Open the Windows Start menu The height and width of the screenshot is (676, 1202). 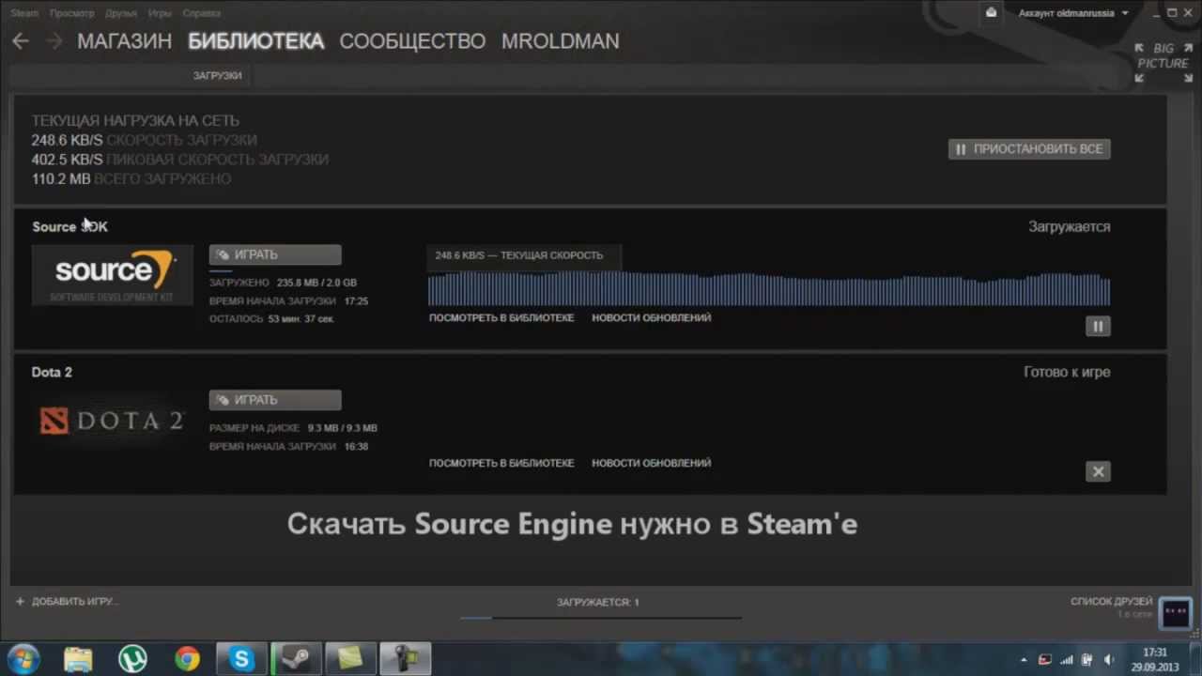[23, 659]
